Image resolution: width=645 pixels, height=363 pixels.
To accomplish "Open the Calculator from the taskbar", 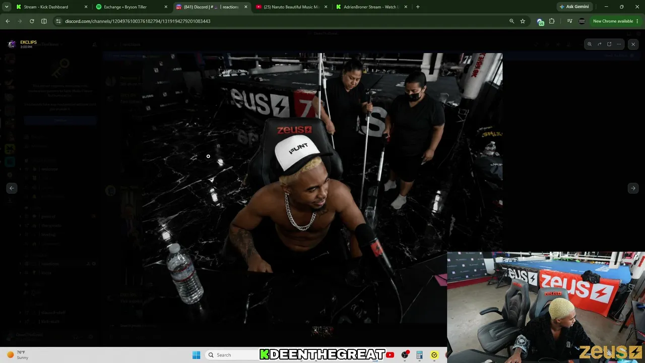I will (x=419, y=355).
